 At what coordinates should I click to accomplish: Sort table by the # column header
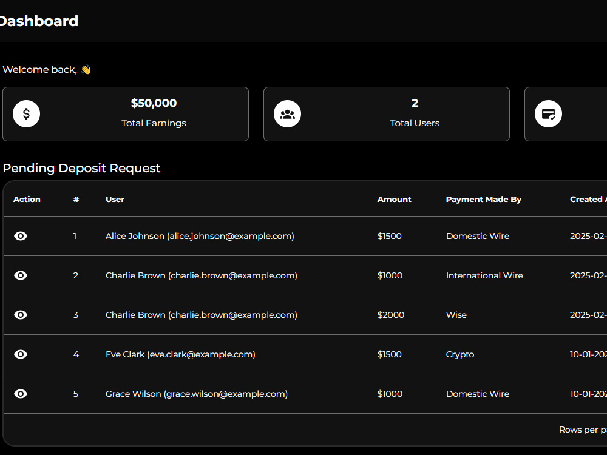click(x=76, y=199)
